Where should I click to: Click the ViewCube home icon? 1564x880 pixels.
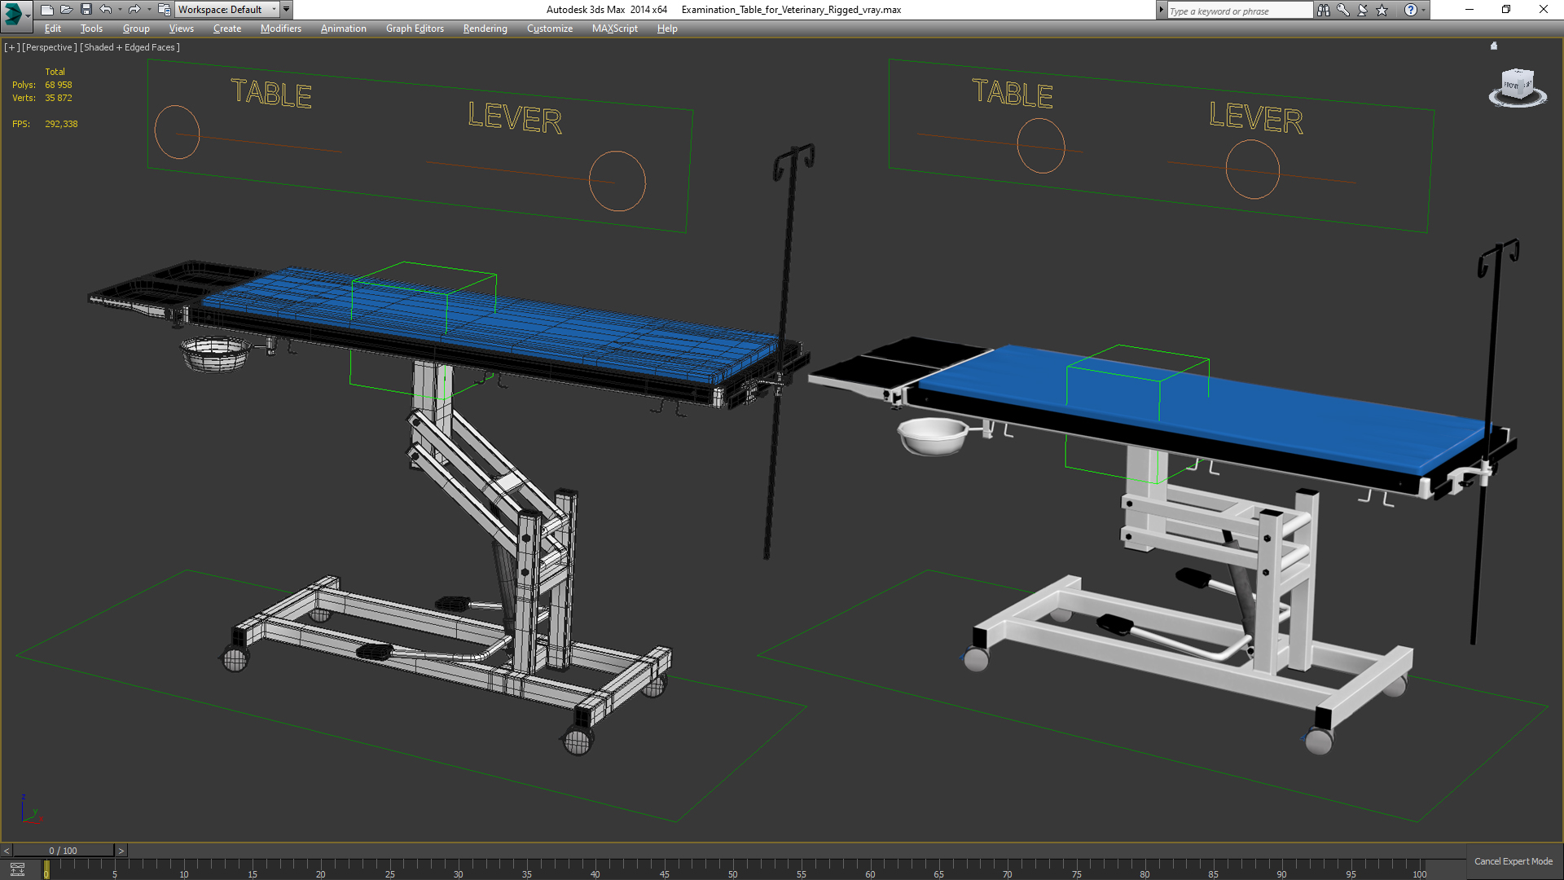(x=1494, y=46)
